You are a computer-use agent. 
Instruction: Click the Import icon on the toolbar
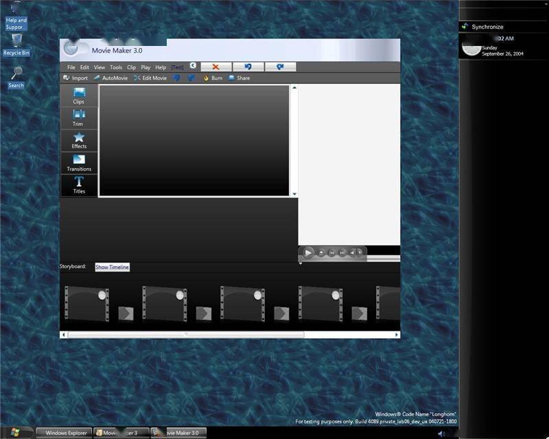(75, 78)
